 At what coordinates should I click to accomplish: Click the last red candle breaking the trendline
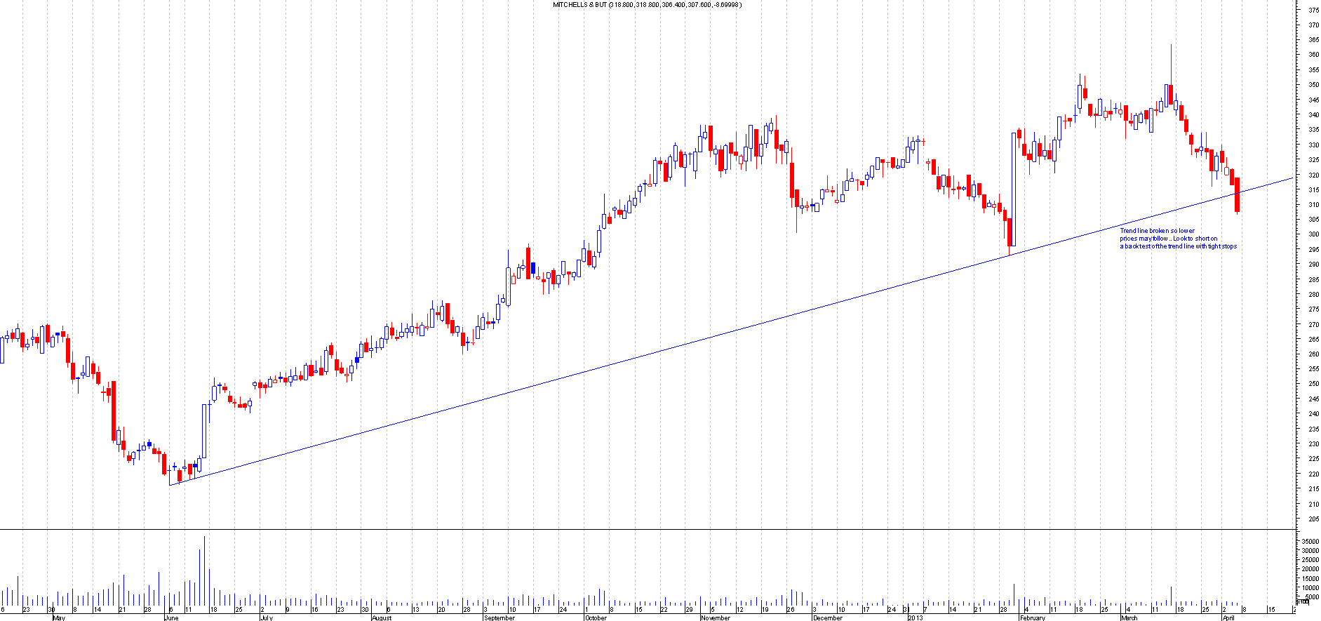1238,195
